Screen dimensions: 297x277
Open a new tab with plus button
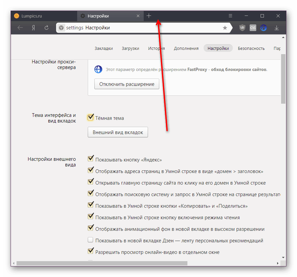149,16
